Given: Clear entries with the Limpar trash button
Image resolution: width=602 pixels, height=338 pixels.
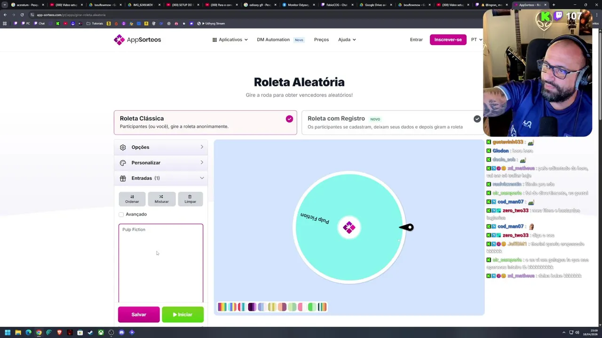Looking at the screenshot, I should pos(190,199).
